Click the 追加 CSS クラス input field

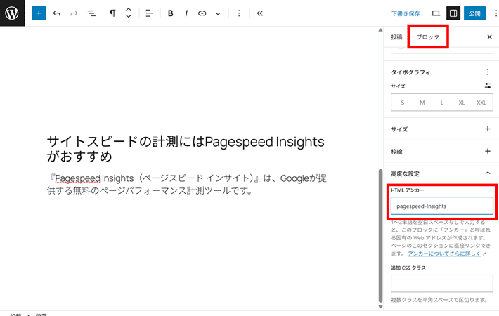[441, 283]
